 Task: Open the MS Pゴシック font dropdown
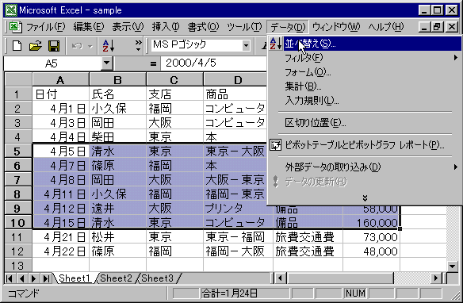246,46
